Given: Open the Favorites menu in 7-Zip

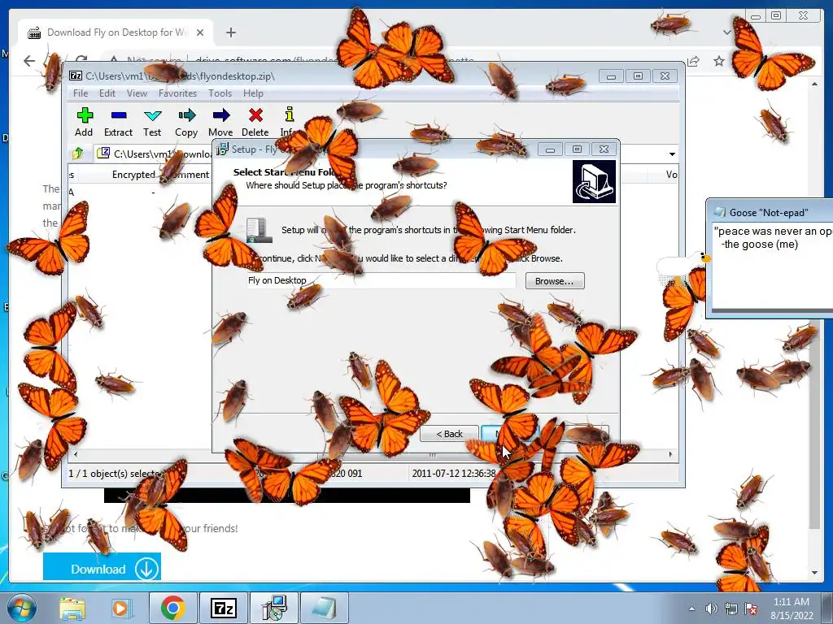Looking at the screenshot, I should pyautogui.click(x=177, y=93).
